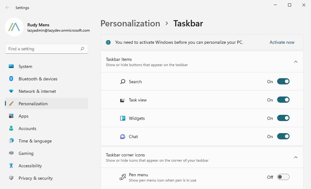
Task: Click the "Show pen menu icon when pen is in use" text
Action: pos(162,180)
